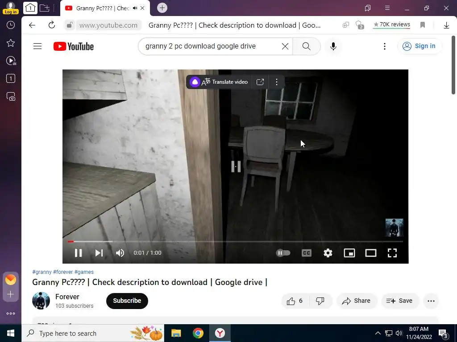Open the #games hashtag
The height and width of the screenshot is (342, 457).
84,272
